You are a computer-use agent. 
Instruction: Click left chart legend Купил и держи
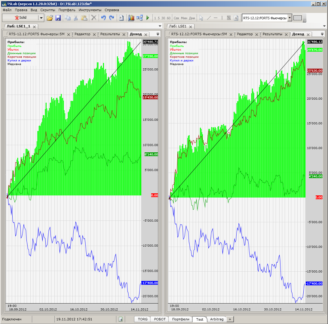point(19,60)
